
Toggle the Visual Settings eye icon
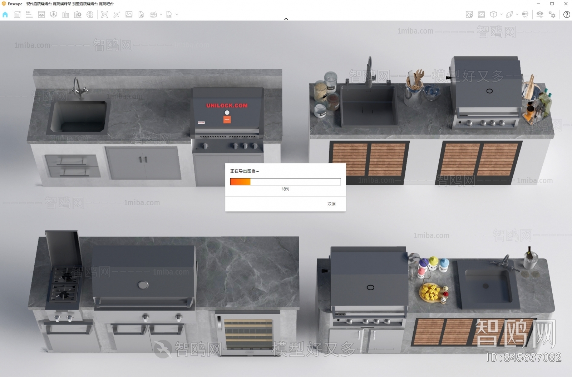(540, 14)
